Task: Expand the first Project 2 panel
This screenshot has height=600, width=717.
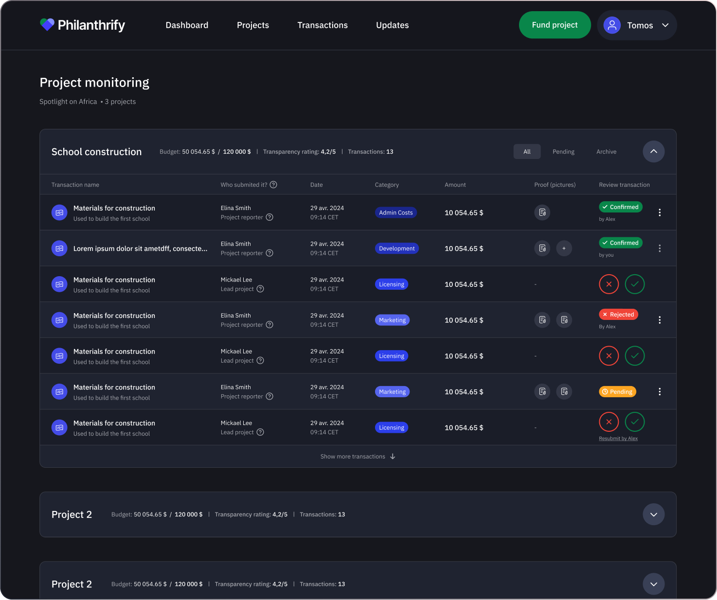Action: (x=653, y=514)
